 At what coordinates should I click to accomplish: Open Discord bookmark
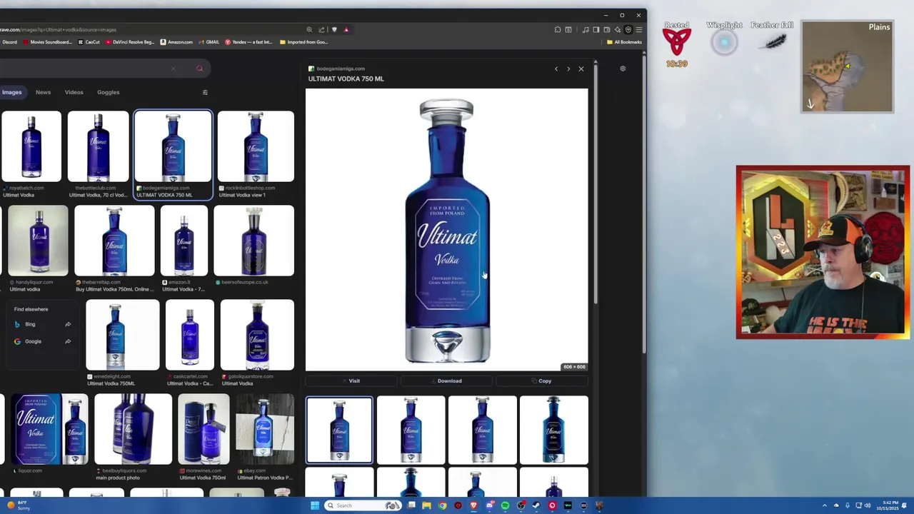pyautogui.click(x=7, y=42)
